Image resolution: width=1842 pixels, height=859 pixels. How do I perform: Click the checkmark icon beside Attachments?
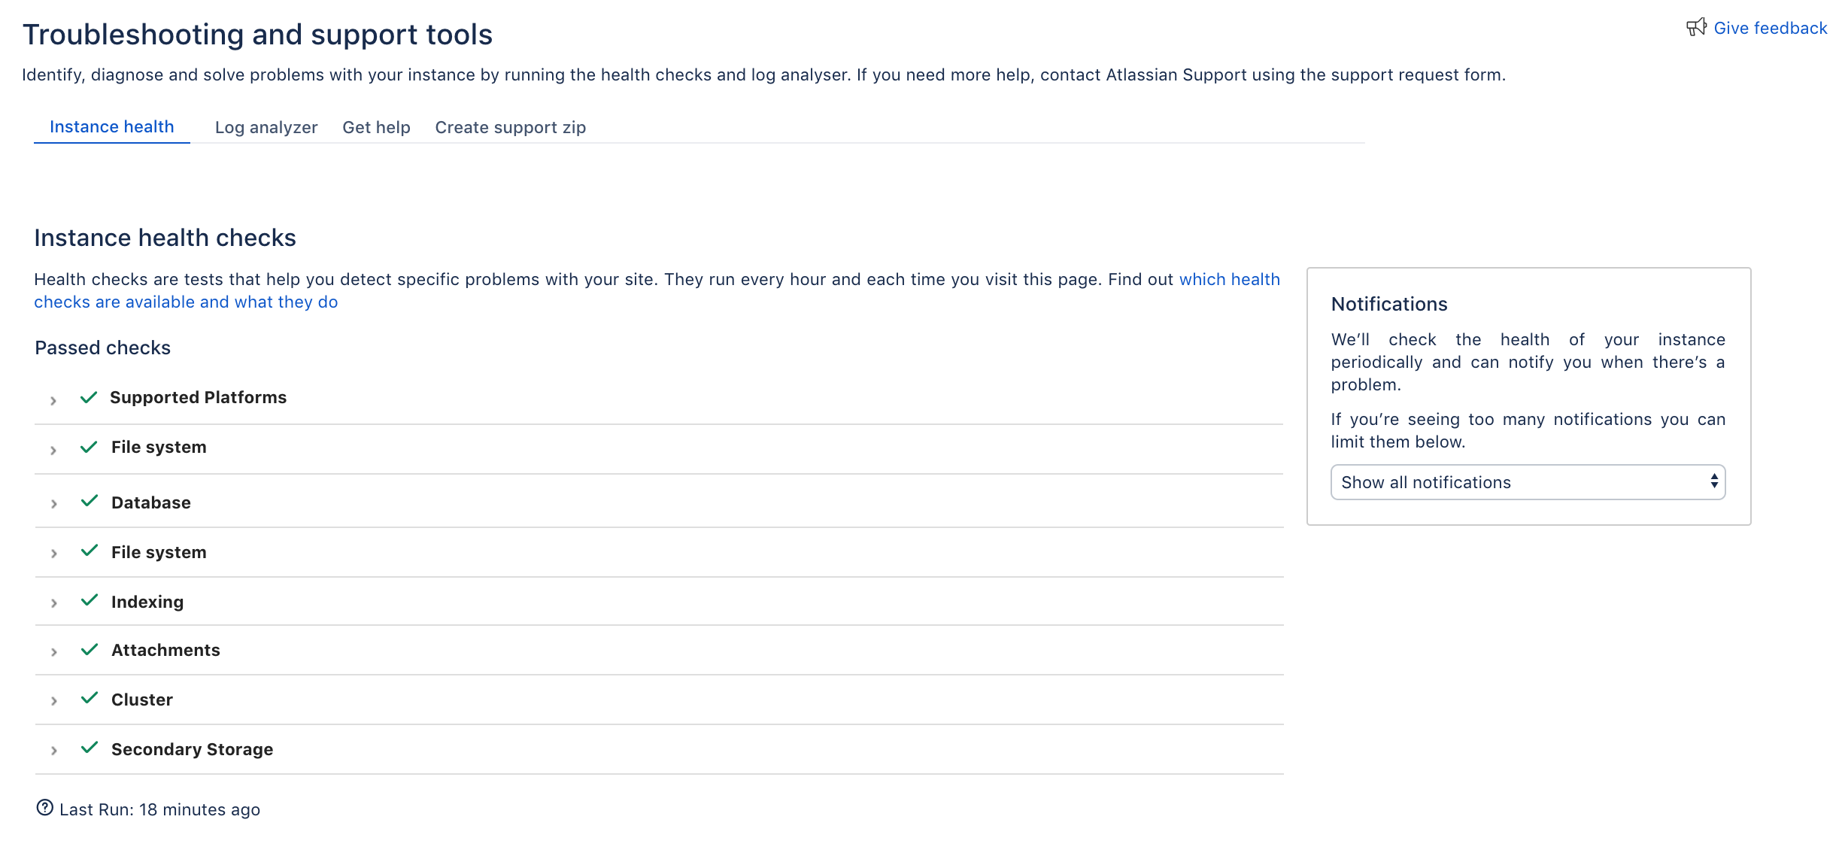coord(89,648)
